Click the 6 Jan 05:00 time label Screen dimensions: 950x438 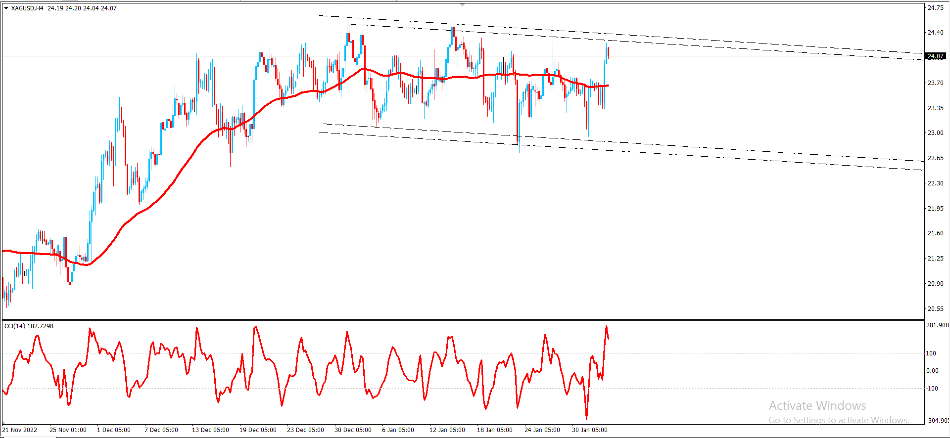click(398, 430)
